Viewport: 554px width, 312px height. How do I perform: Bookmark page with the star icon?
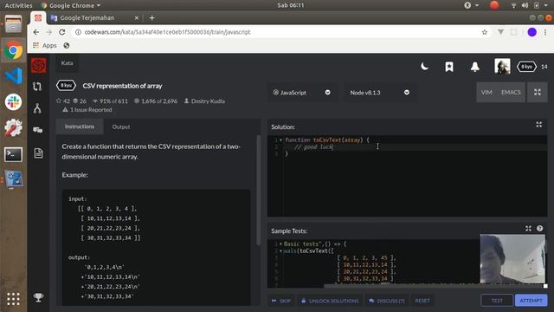pyautogui.click(x=485, y=32)
